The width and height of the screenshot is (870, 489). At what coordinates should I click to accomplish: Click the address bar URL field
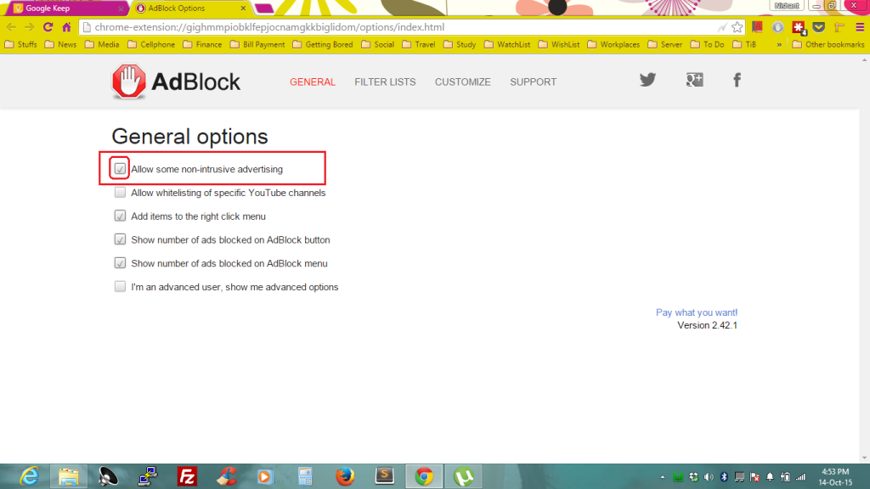399,27
